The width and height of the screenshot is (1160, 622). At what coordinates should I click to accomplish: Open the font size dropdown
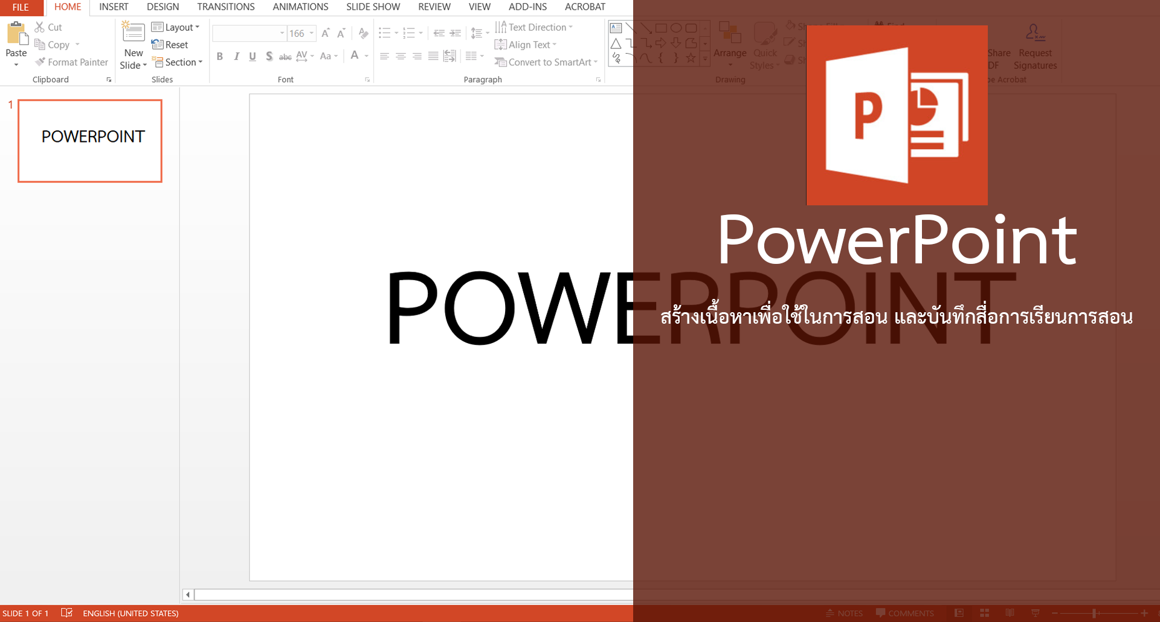pyautogui.click(x=311, y=33)
